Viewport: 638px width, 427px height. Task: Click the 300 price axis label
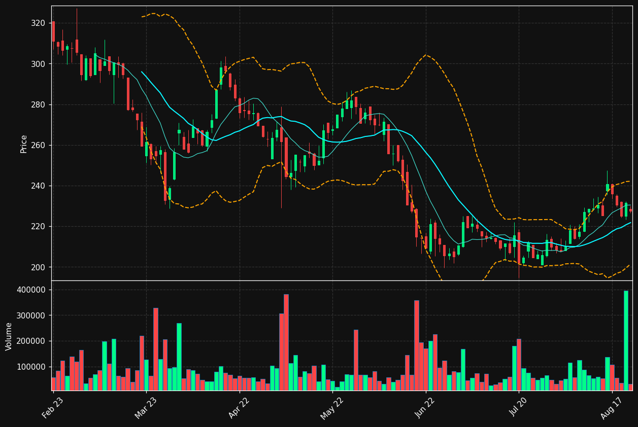39,64
